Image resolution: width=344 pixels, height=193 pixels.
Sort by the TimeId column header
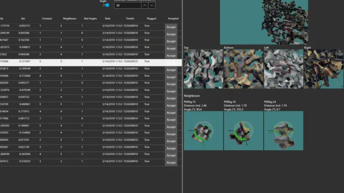[x=130, y=18]
